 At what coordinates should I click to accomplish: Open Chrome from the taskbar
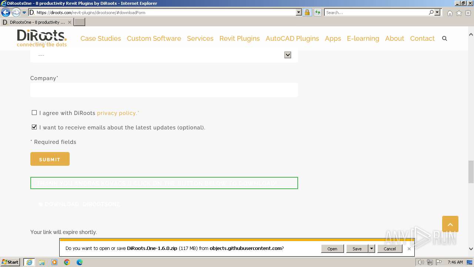(67, 262)
